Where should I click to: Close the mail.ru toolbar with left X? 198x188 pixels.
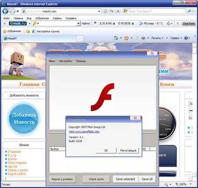tap(5, 24)
